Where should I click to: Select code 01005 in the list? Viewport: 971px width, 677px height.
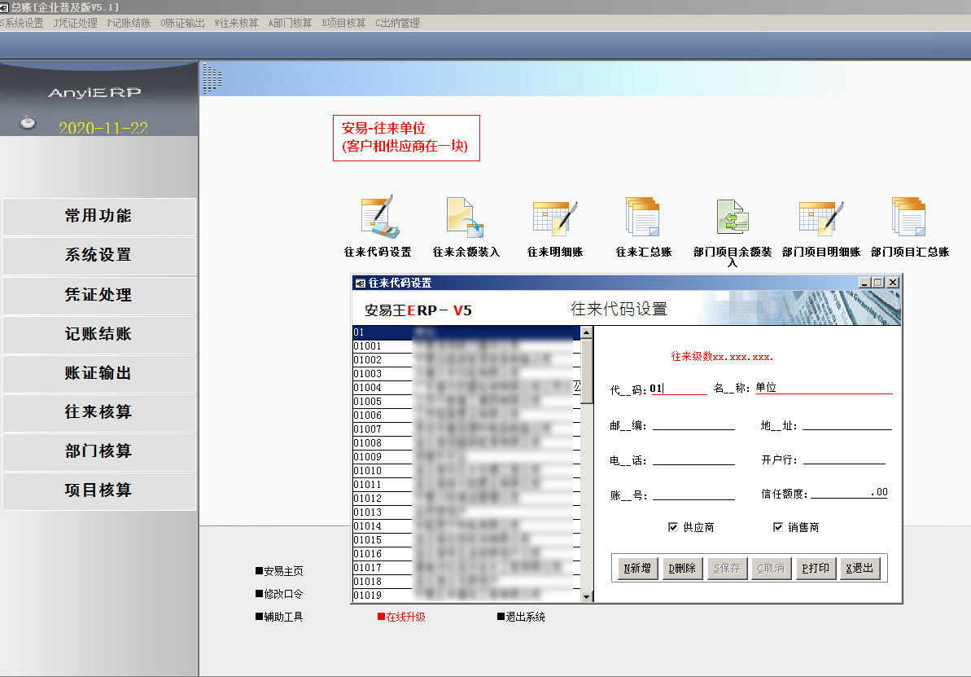coord(368,402)
